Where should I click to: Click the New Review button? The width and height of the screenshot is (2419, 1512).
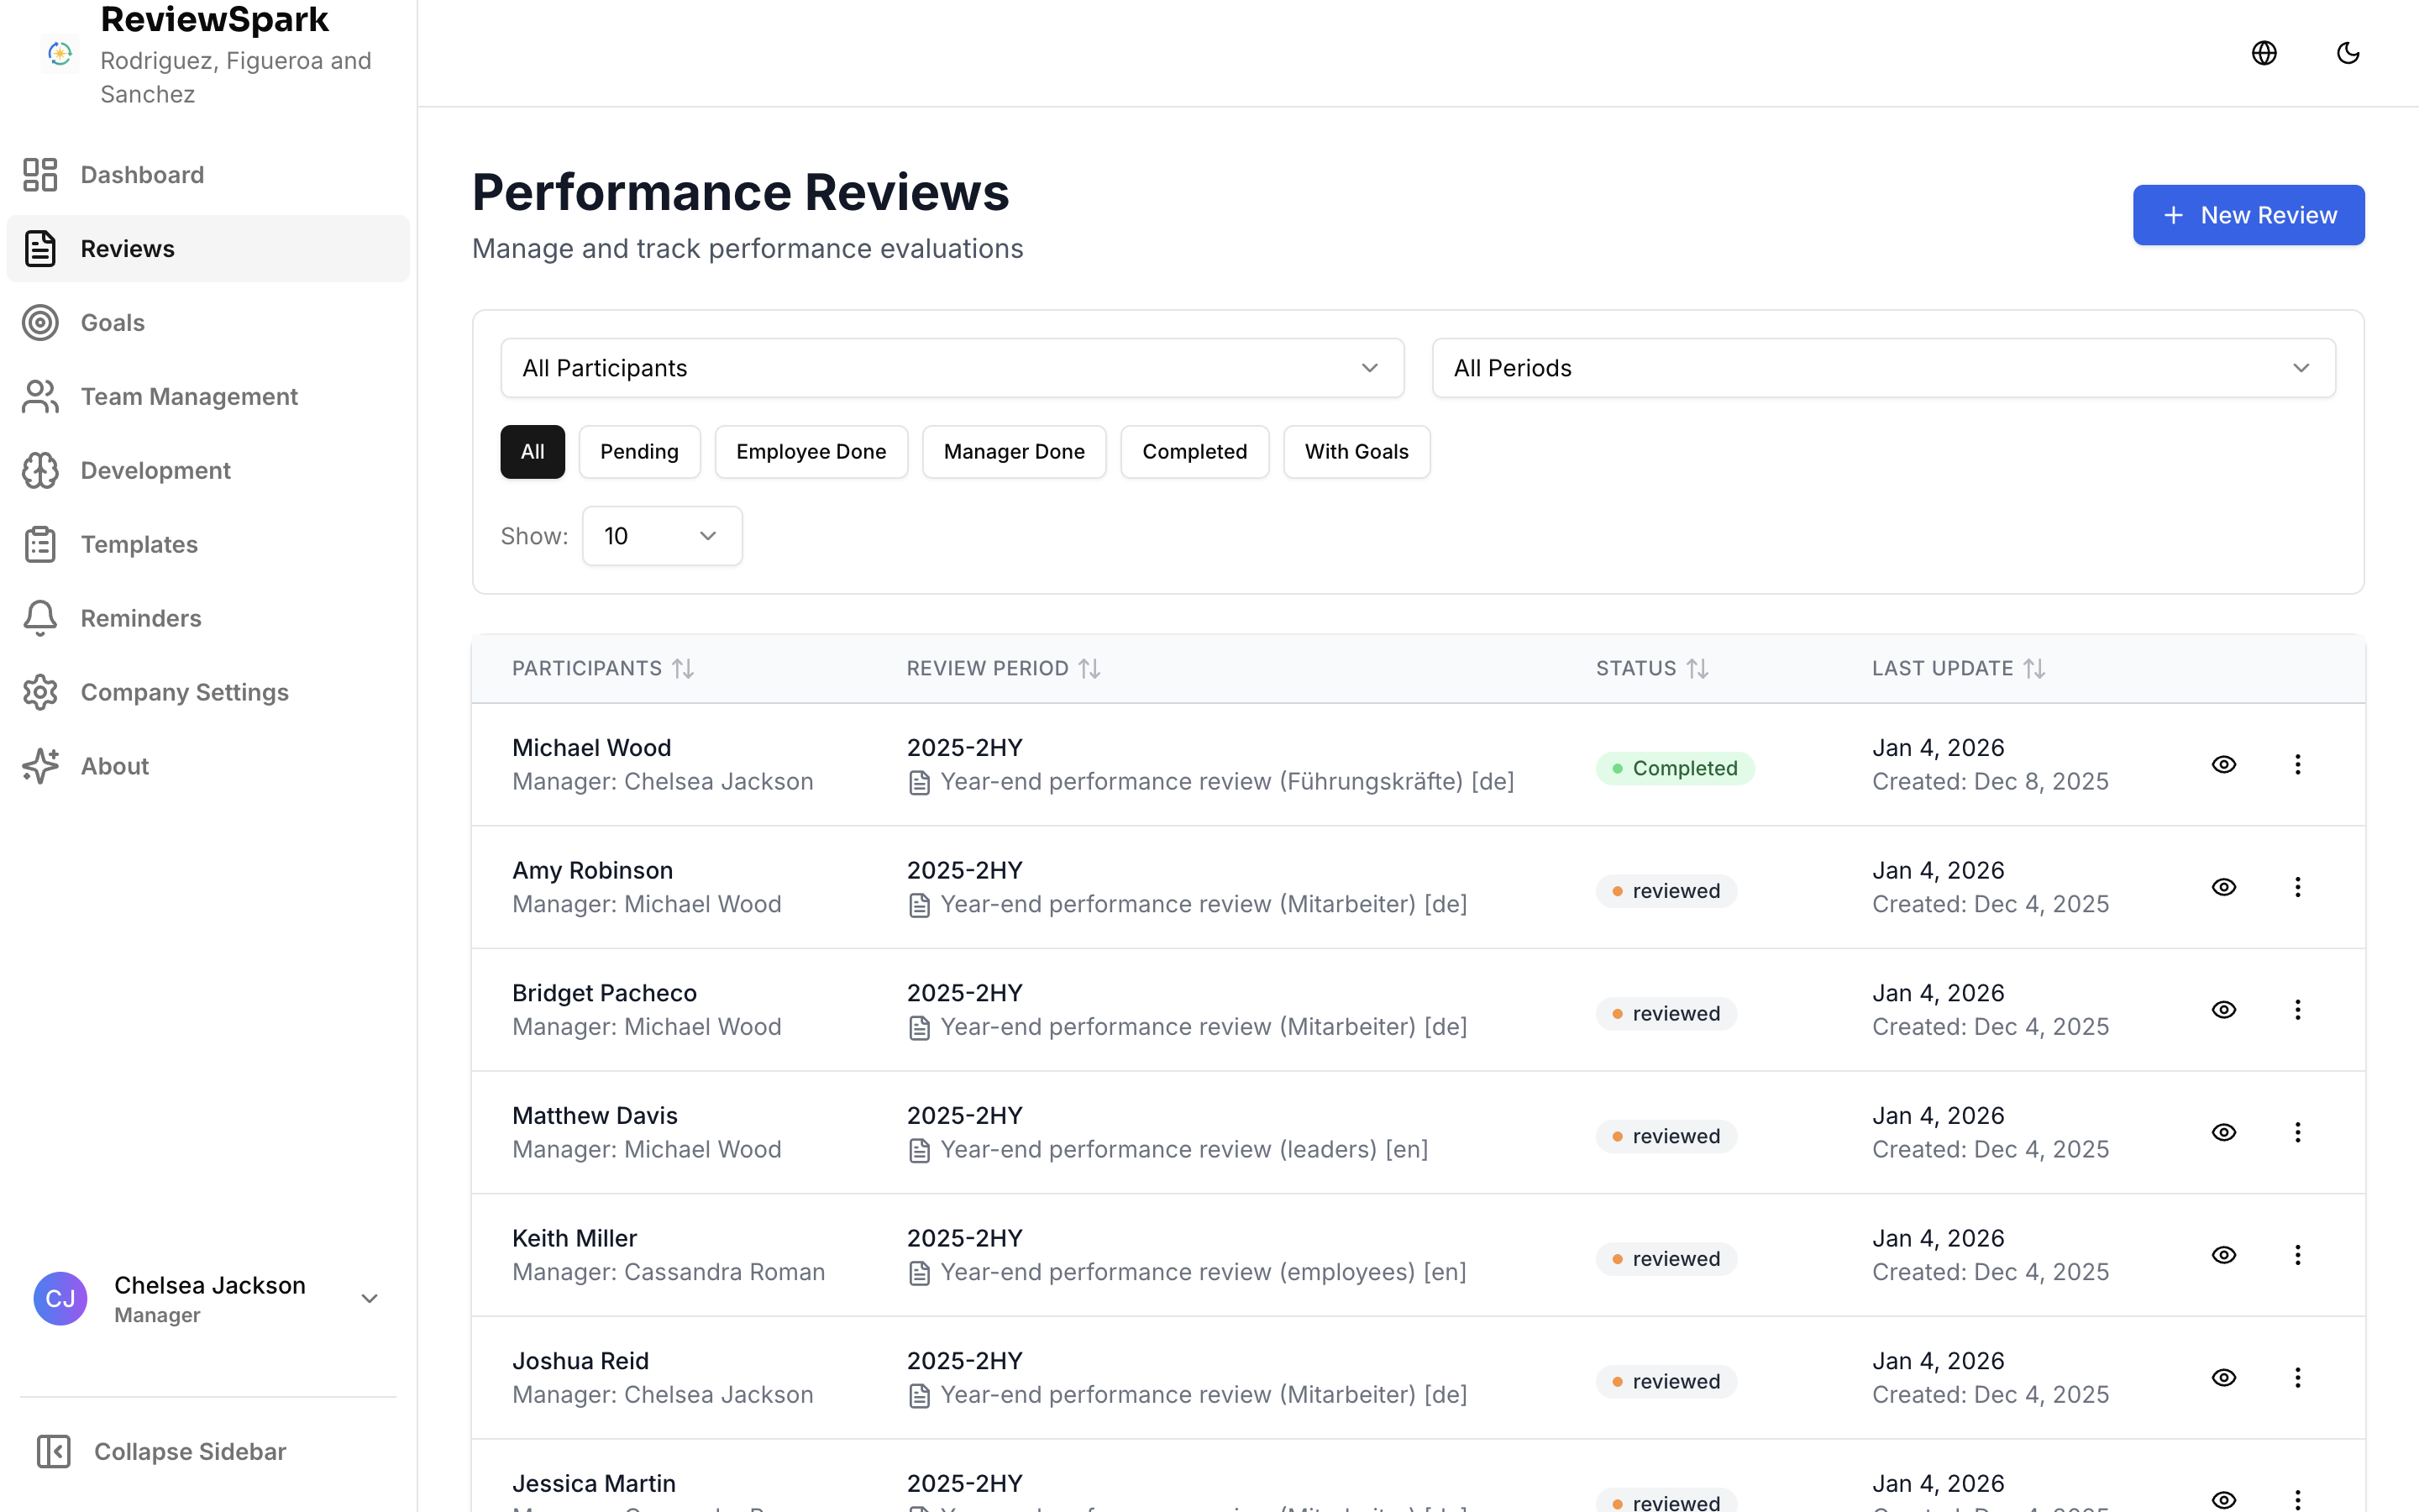pos(2248,214)
